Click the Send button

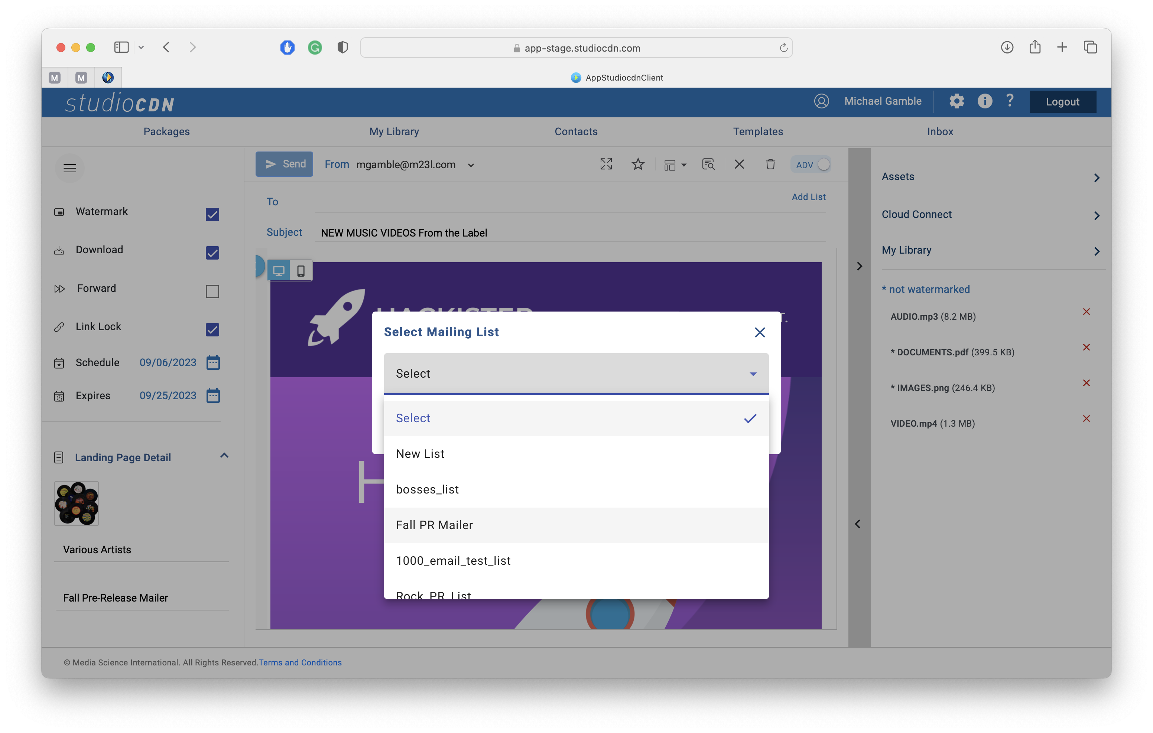point(284,164)
